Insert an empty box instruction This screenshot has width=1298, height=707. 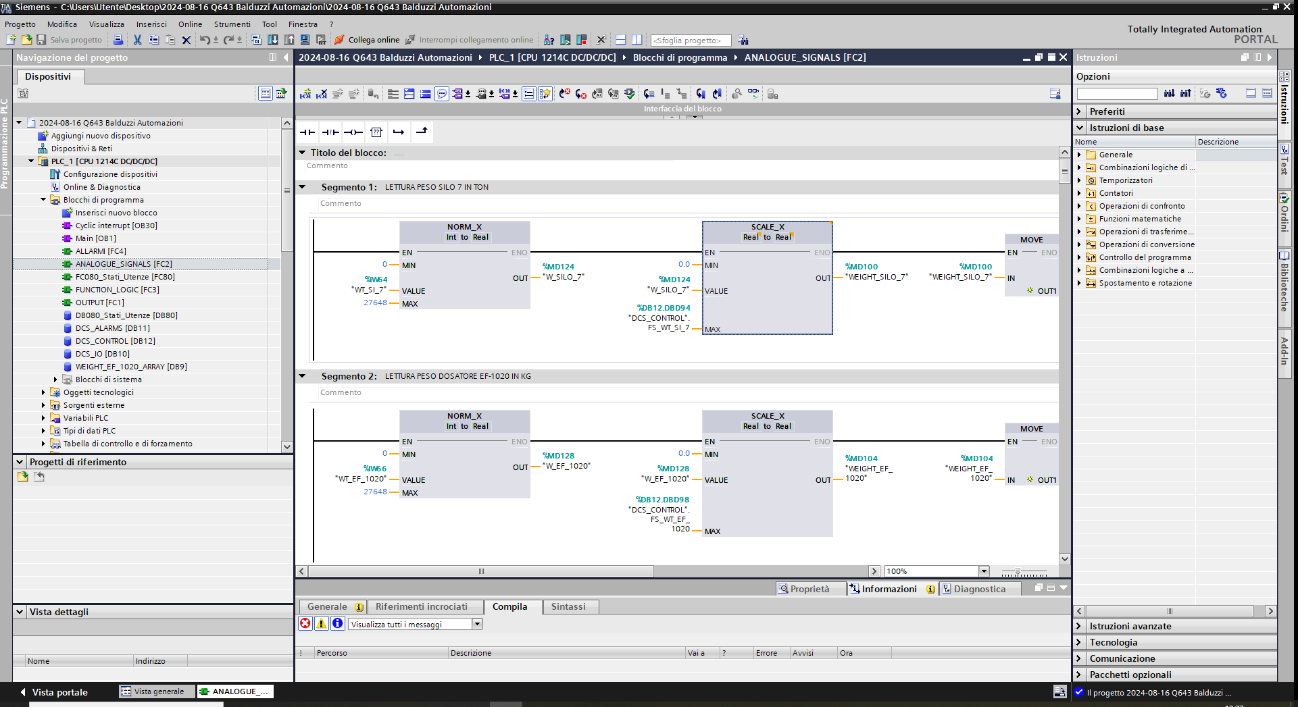pyautogui.click(x=376, y=132)
